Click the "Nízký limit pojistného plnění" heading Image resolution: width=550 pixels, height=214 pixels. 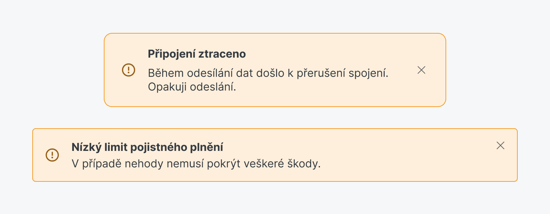click(x=147, y=147)
